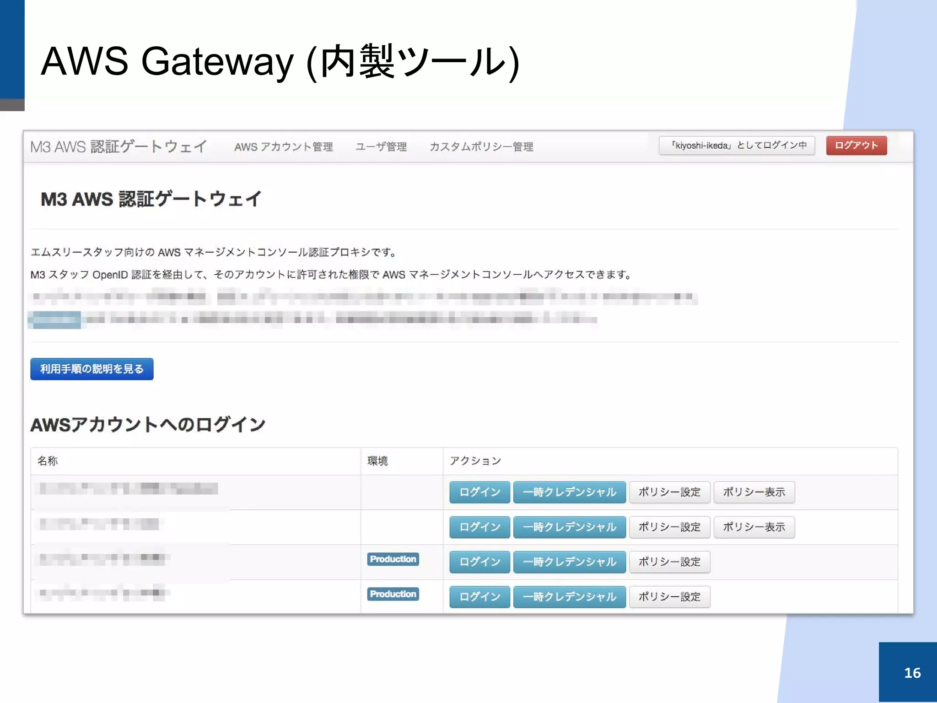Click 一時クレデンシャル in the first account row
Image resolution: width=937 pixels, height=703 pixels.
[570, 492]
